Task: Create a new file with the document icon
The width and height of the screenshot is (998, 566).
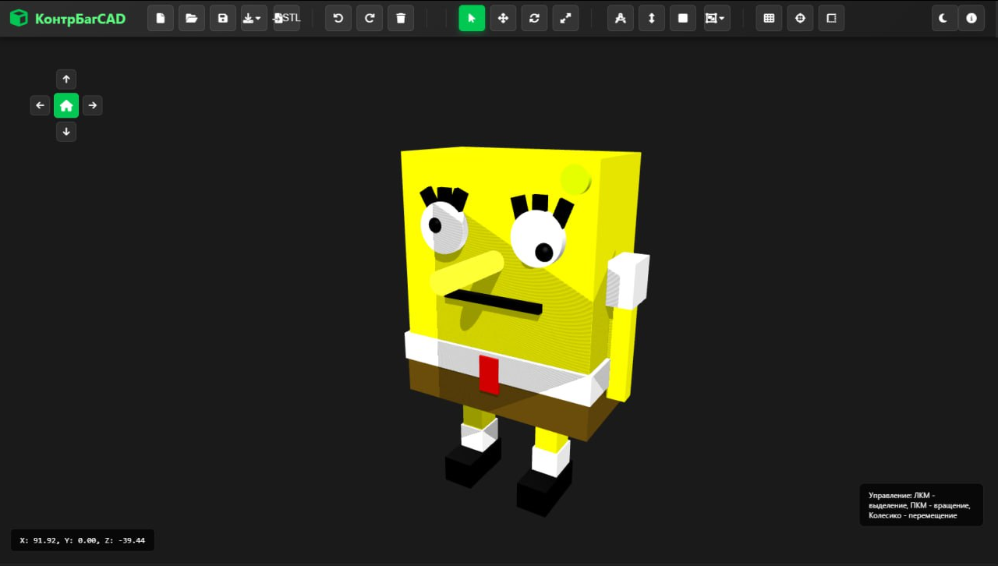Action: tap(161, 18)
